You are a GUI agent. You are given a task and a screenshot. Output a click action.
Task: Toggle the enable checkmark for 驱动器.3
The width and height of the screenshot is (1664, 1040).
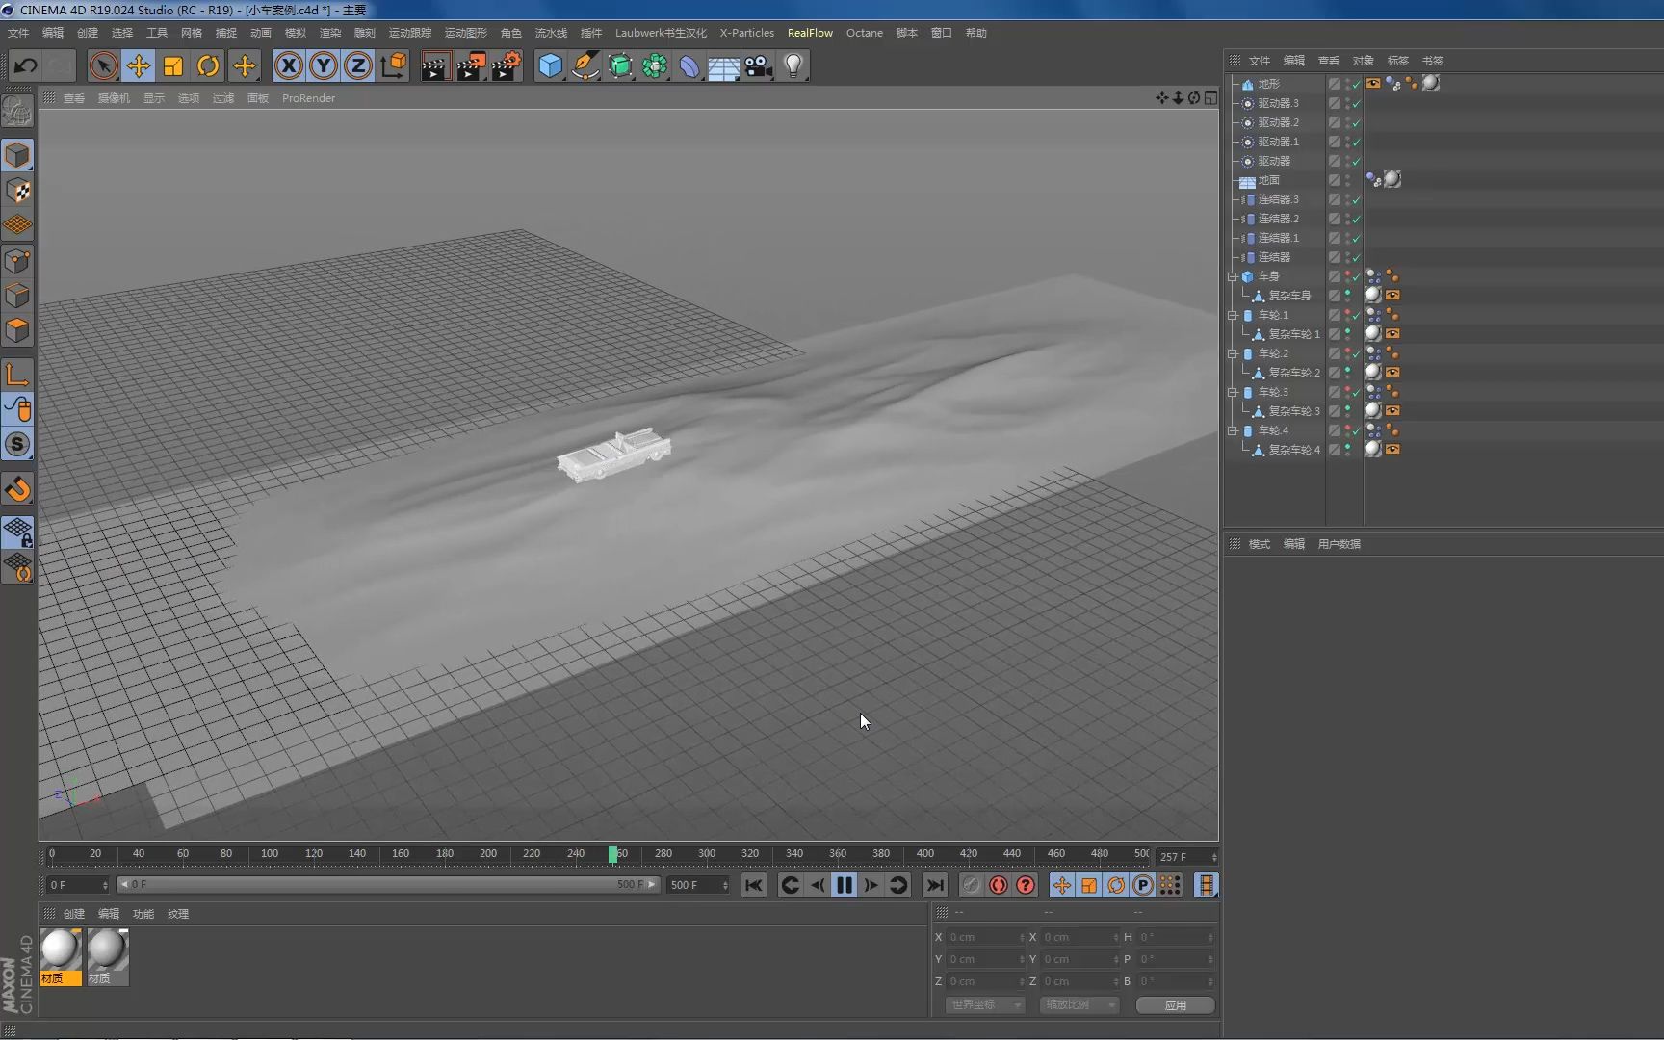pyautogui.click(x=1356, y=103)
